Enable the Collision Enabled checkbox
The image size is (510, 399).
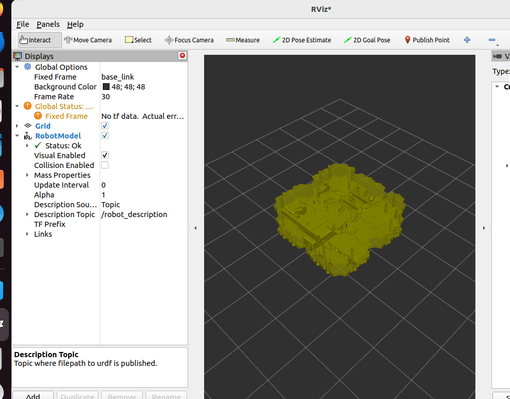click(105, 165)
